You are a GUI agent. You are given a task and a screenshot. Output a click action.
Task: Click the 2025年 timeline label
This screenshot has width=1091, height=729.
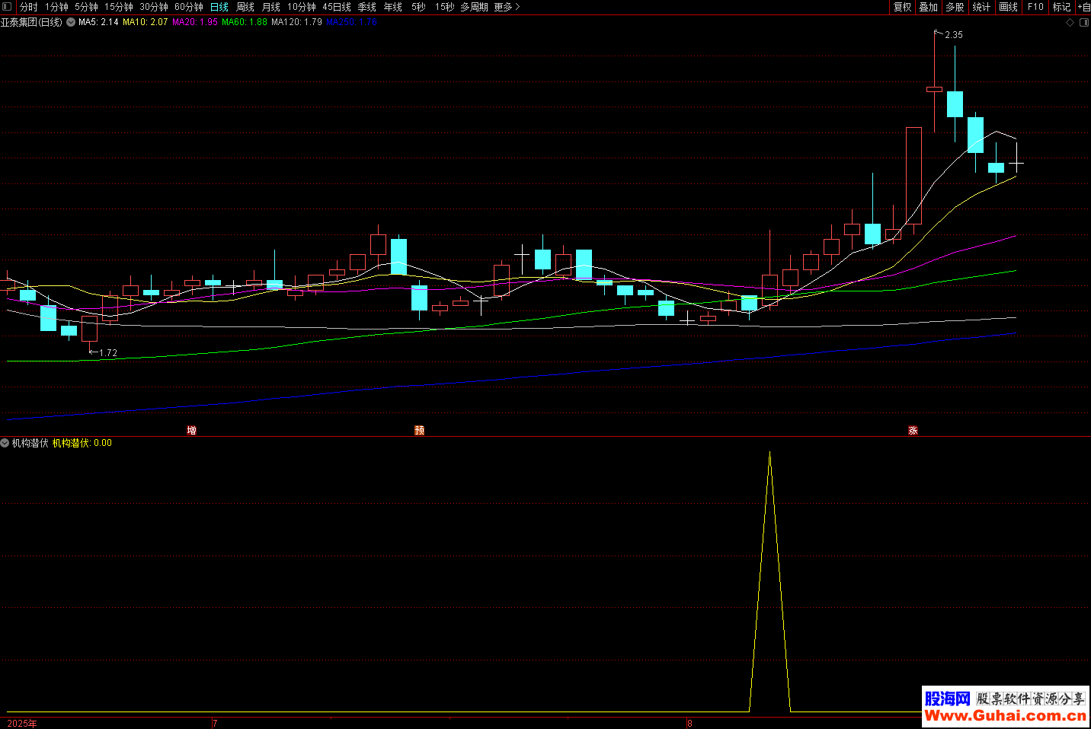click(x=22, y=724)
